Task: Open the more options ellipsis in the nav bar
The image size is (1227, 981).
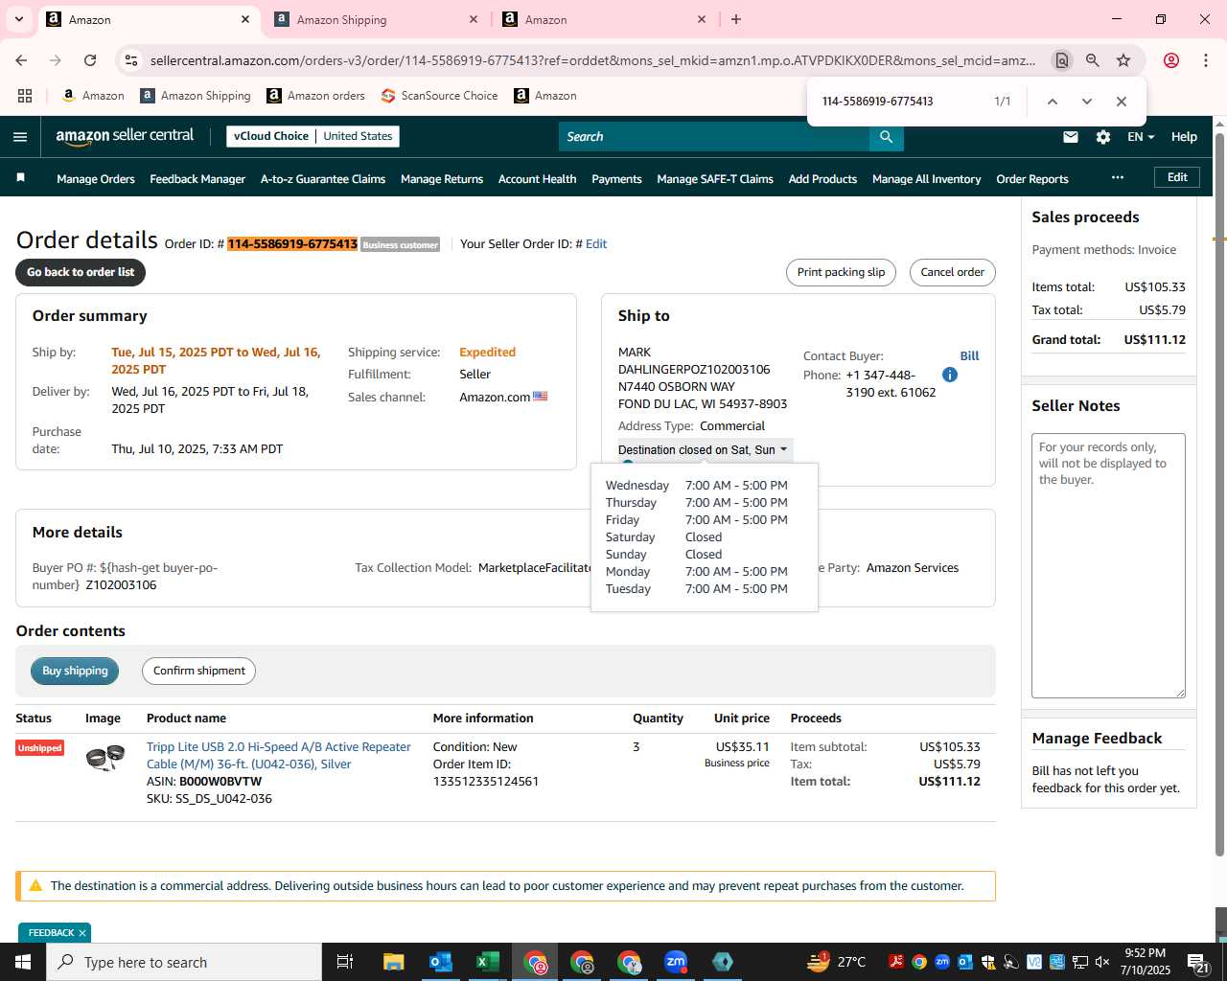Action: pyautogui.click(x=1118, y=177)
